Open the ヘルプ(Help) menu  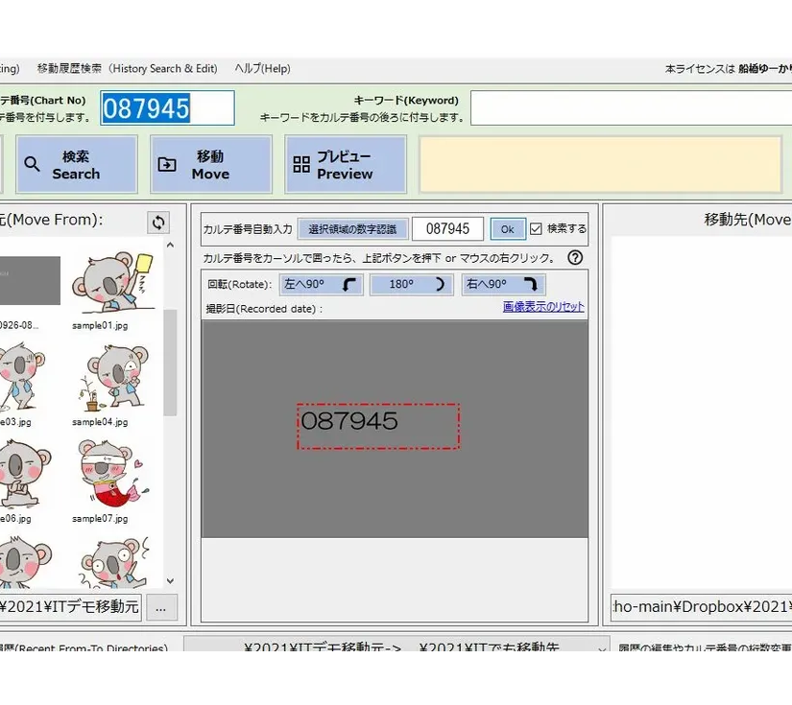262,69
